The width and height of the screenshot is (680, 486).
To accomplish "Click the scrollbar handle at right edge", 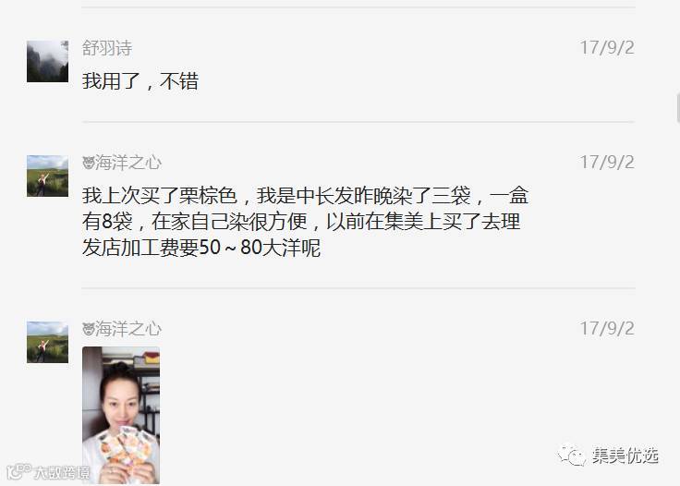I will (x=678, y=107).
